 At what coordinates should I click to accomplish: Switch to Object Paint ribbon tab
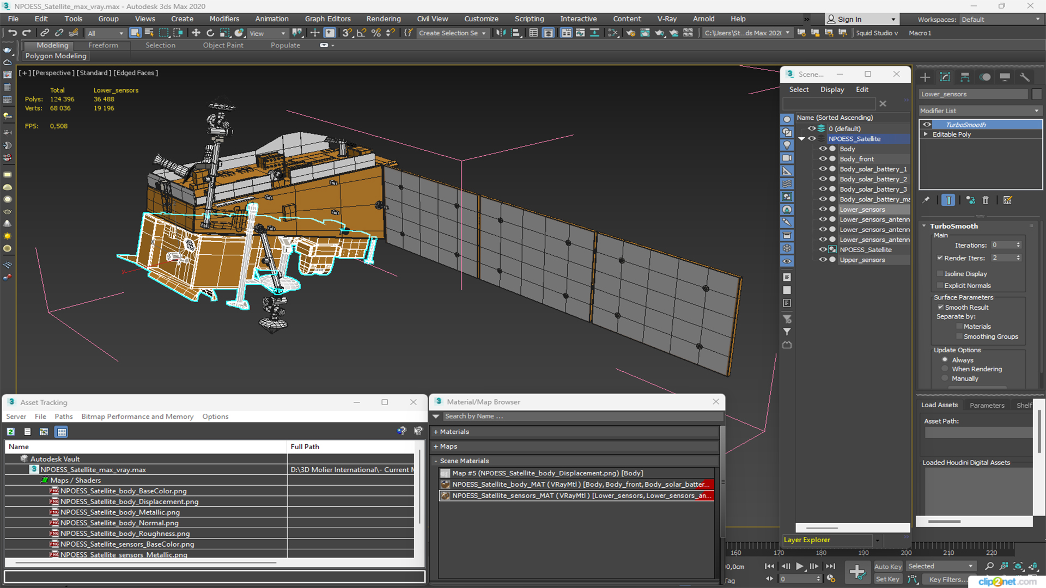click(223, 46)
